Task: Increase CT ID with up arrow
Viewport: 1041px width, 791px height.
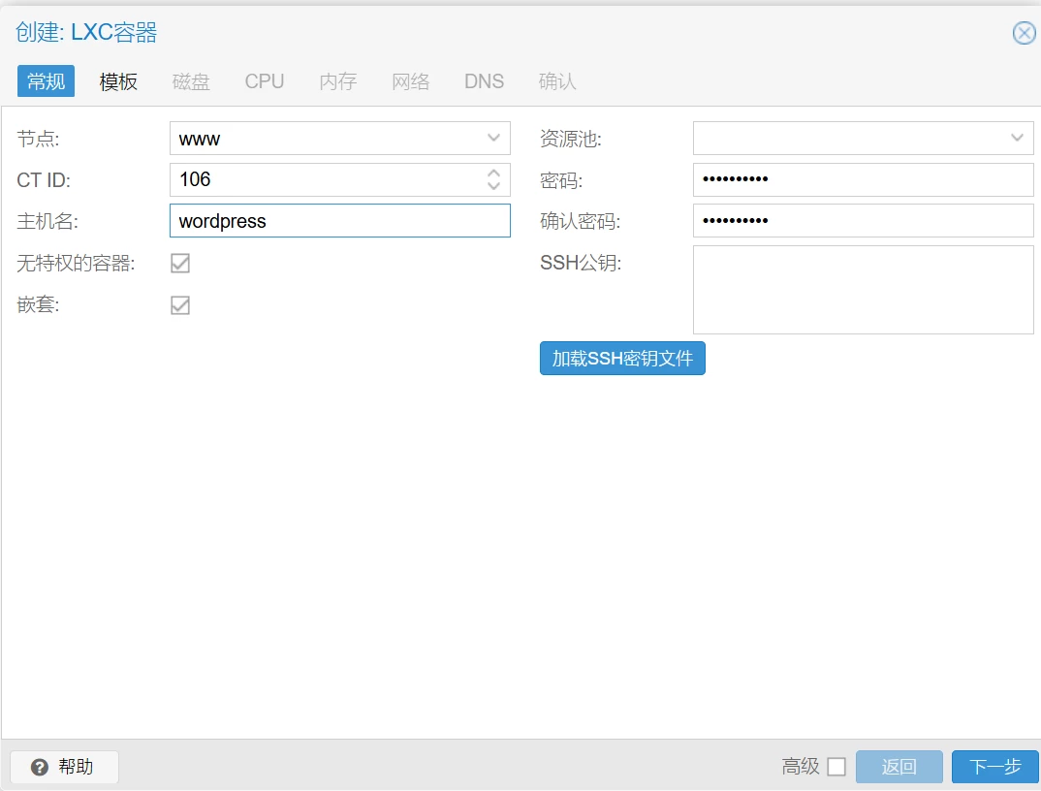Action: (x=493, y=173)
